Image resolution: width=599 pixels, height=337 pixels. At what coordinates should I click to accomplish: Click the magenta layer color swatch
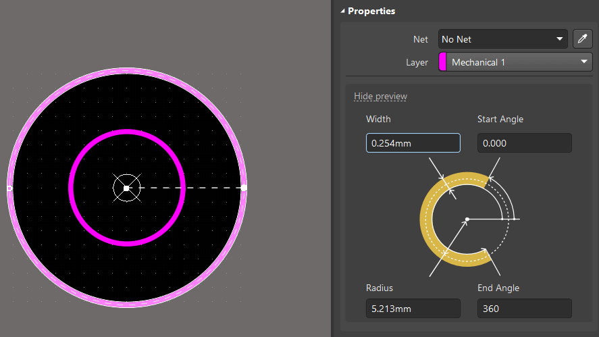click(x=443, y=62)
